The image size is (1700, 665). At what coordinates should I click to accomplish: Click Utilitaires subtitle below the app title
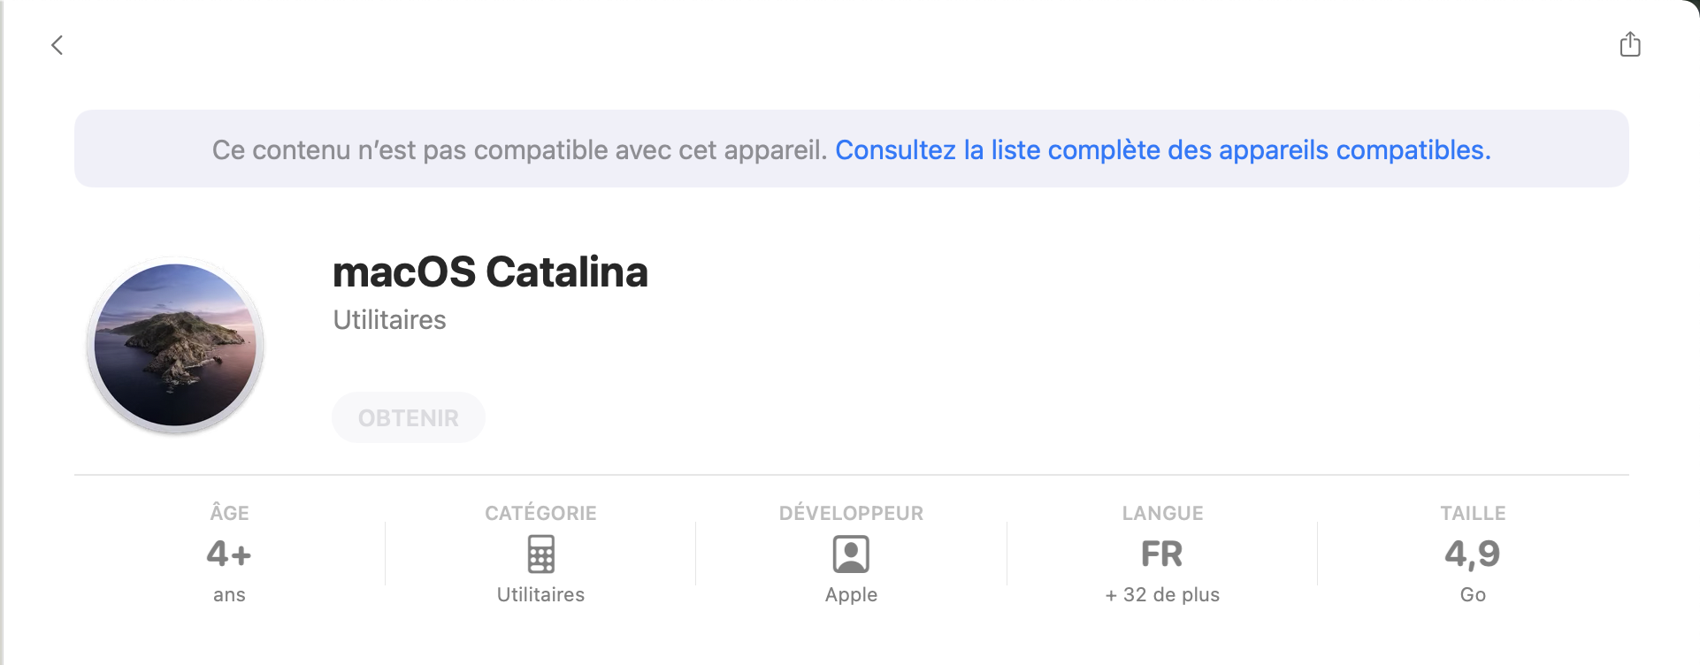point(389,320)
